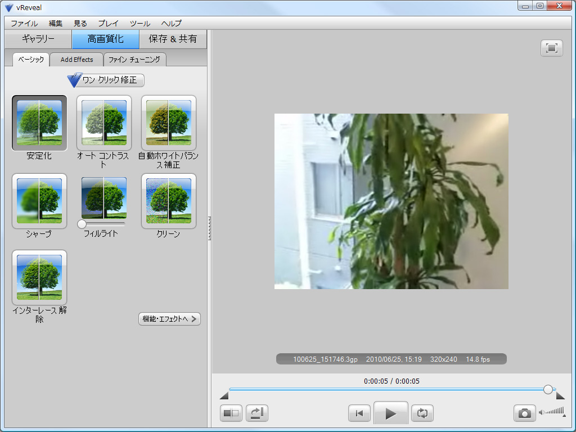Open 機能・エフェクトへ for more effects
The image size is (576, 432).
click(169, 318)
